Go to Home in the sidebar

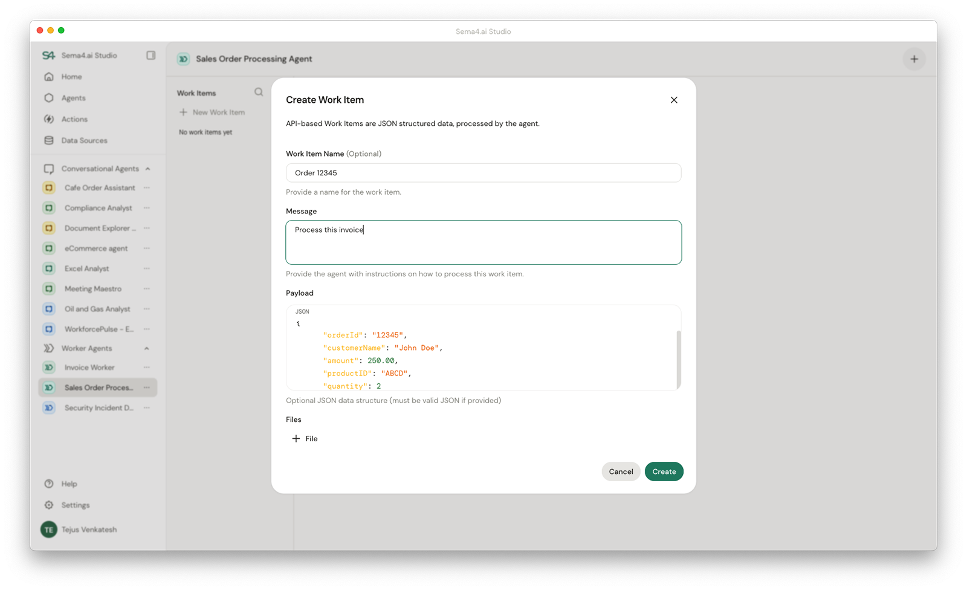[x=71, y=77]
